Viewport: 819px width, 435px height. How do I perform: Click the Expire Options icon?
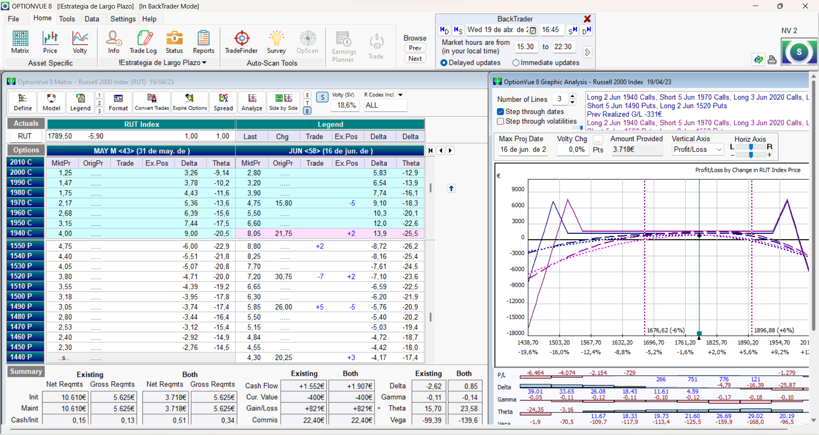click(x=190, y=102)
